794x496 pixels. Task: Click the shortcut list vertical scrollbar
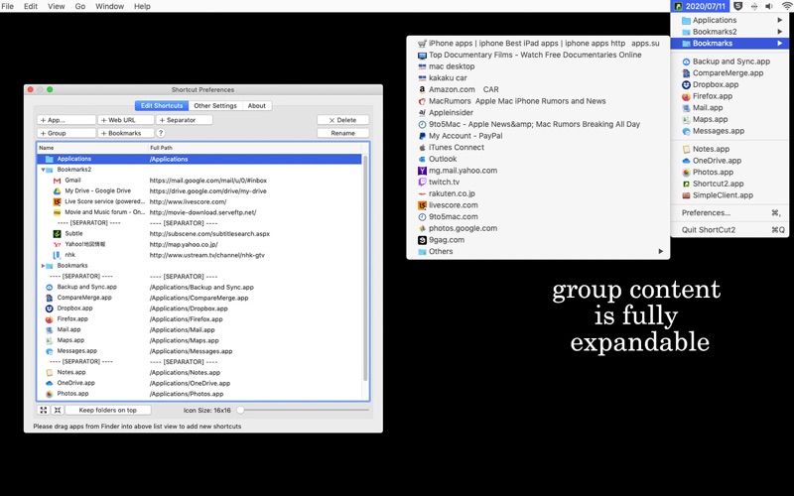365,268
